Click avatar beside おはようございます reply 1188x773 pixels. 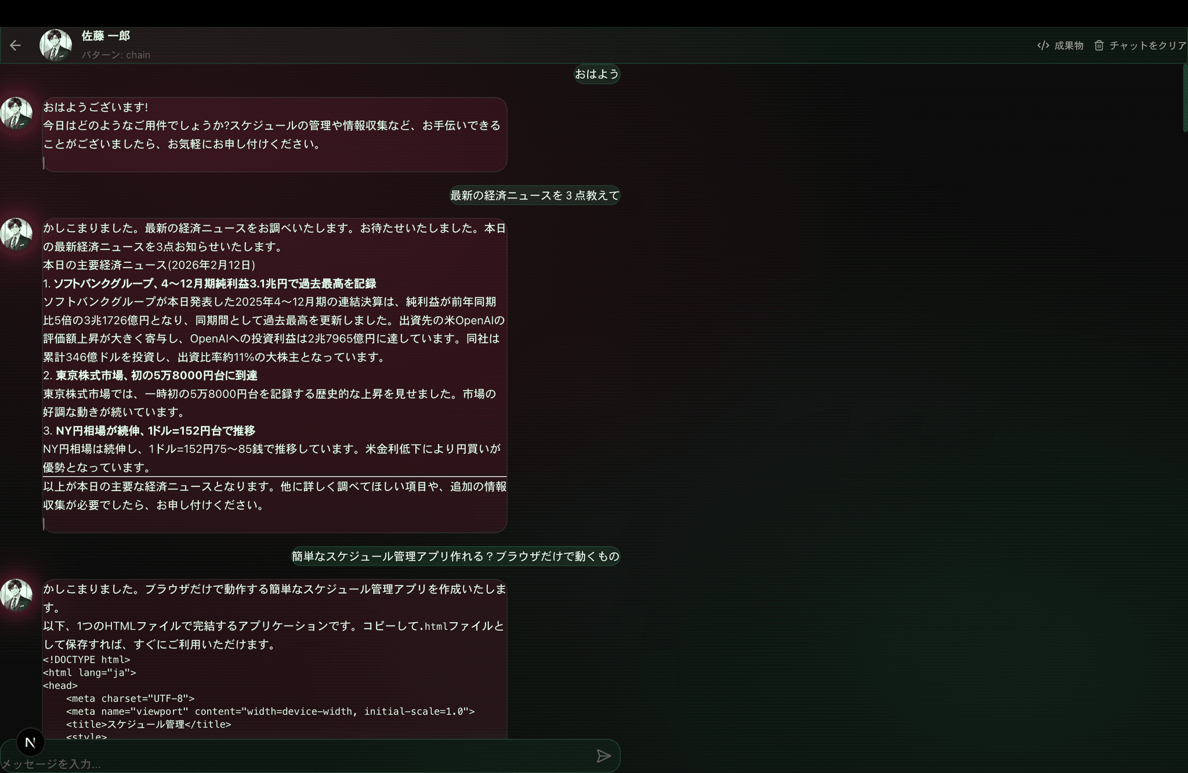coord(16,114)
